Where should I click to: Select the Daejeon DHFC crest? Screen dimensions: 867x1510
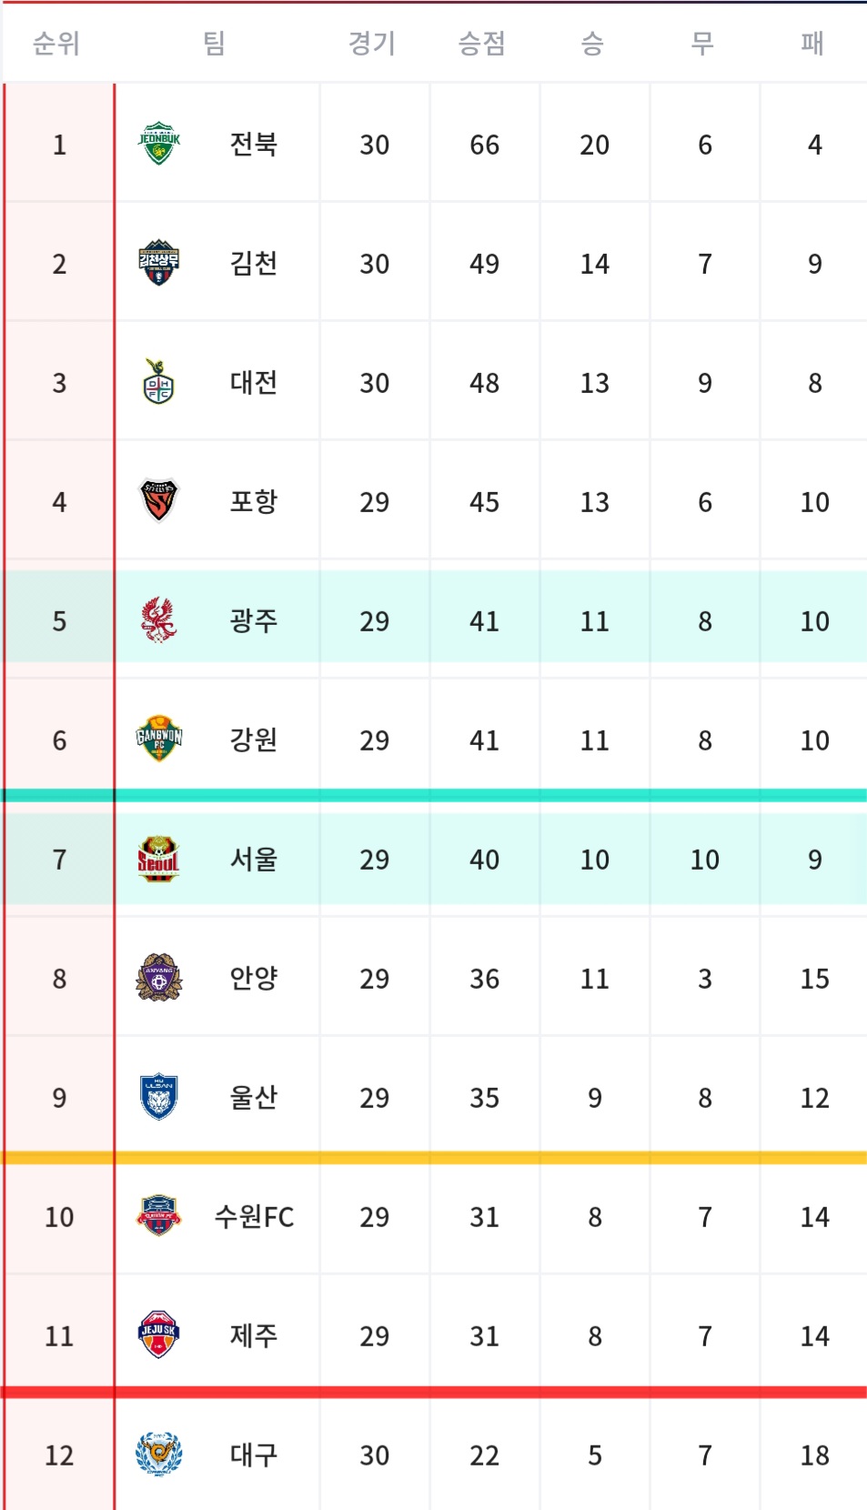tap(159, 382)
